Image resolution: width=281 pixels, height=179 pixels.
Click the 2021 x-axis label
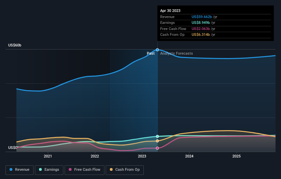point(48,156)
